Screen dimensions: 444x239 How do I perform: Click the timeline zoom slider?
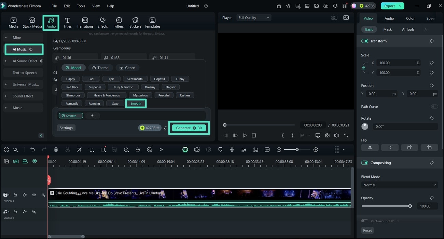click(x=297, y=150)
